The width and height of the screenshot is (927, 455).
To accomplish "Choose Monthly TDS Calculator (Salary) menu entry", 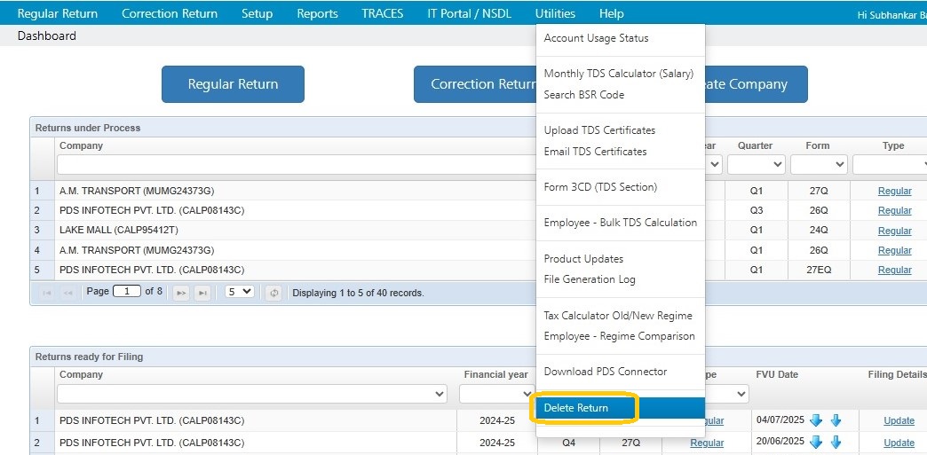I will [x=618, y=74].
